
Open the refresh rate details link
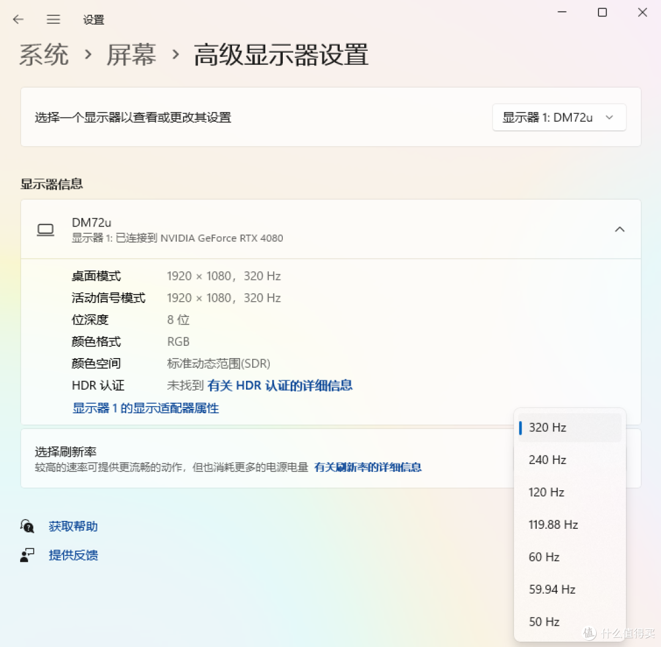coord(368,467)
